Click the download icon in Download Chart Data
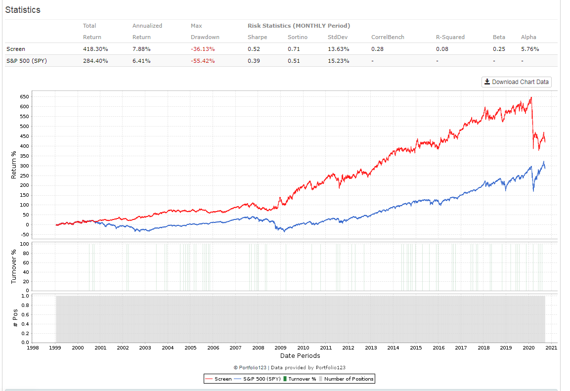This screenshot has height=391, width=570. [x=487, y=82]
